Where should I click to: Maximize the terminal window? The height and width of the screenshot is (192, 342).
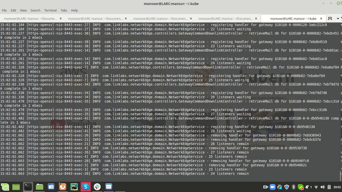pos(331,3)
